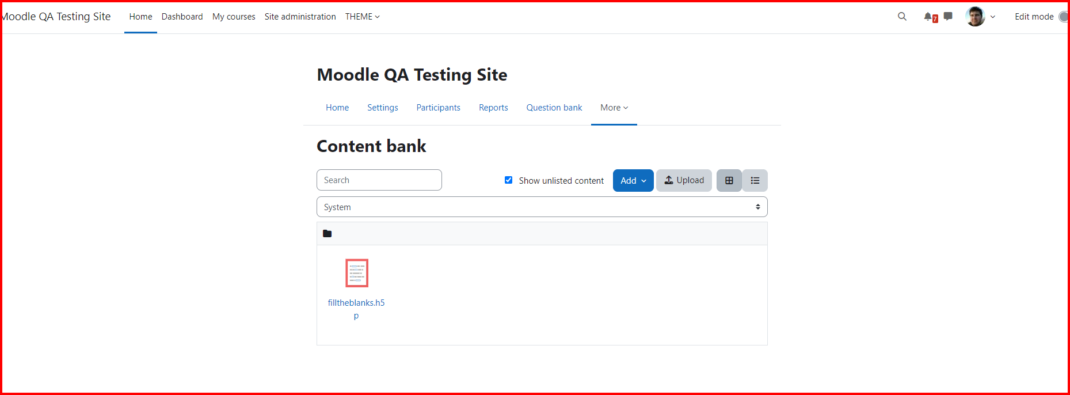Select the Reports tab
Viewport: 1070px width, 395px height.
point(493,108)
